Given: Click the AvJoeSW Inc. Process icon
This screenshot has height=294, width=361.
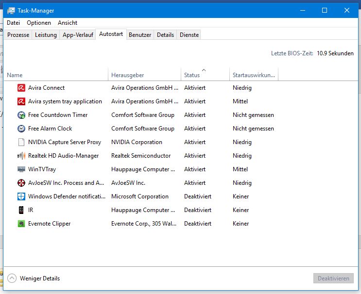Looking at the screenshot, I should [21, 183].
